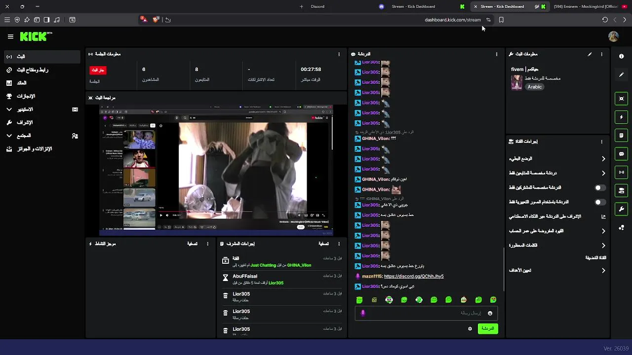Click the green KICK logo
This screenshot has width=632, height=355.
(36, 36)
